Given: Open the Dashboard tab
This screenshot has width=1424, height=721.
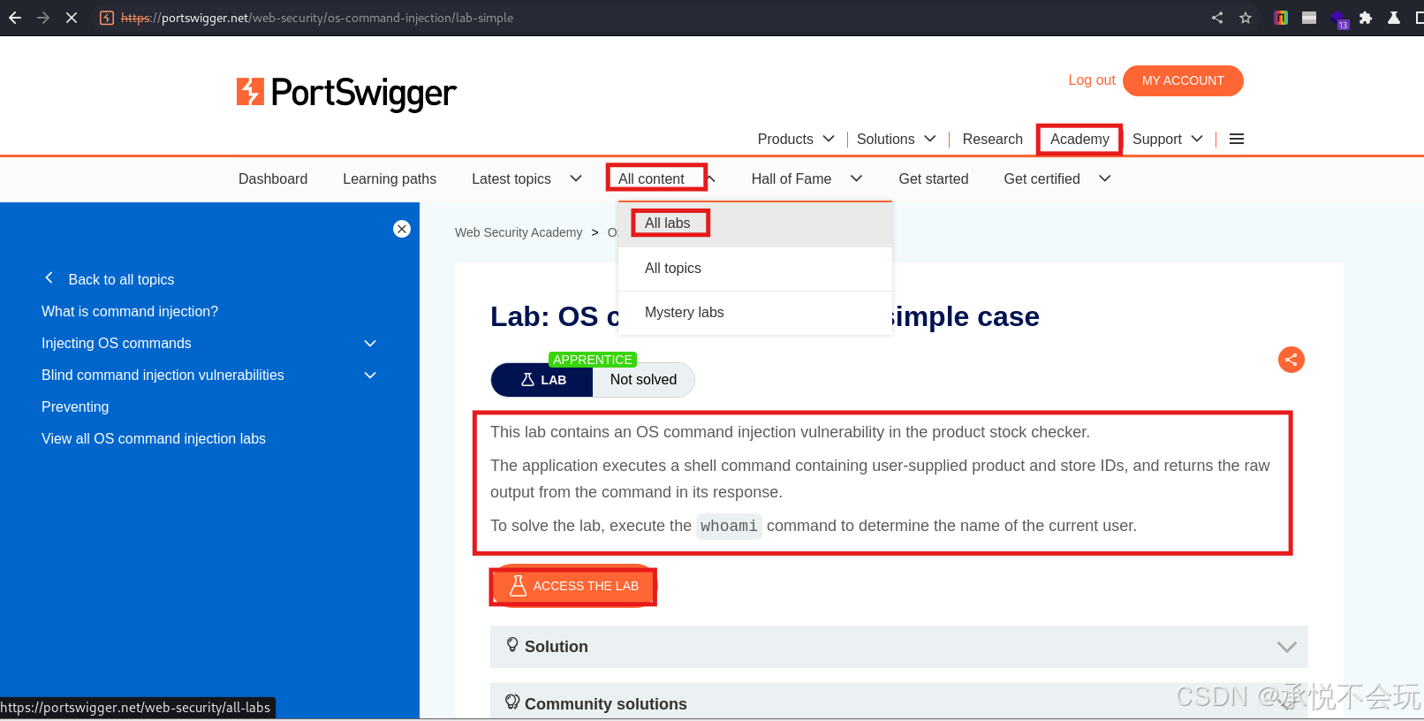Looking at the screenshot, I should tap(273, 178).
